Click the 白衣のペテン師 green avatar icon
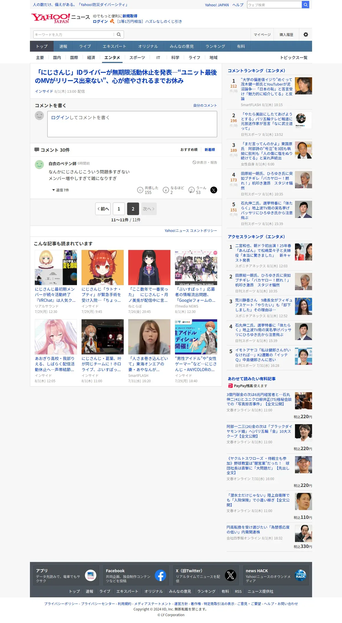The width and height of the screenshot is (342, 623). point(39,164)
